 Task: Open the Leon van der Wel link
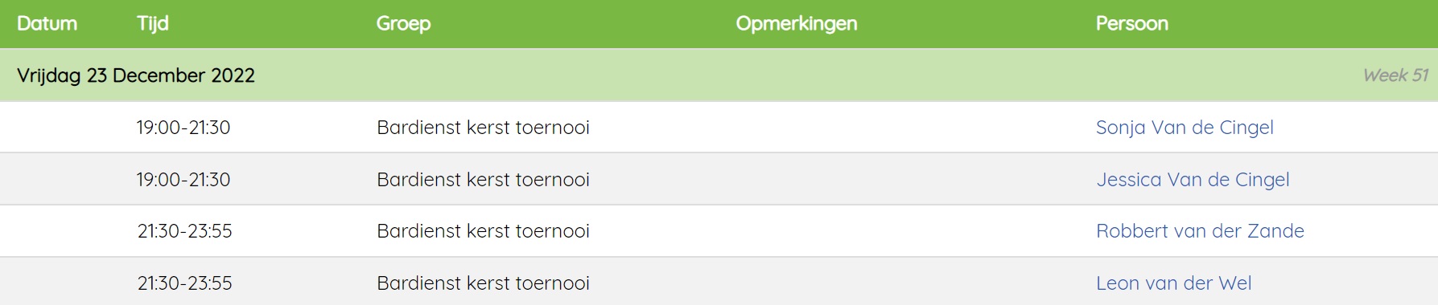tap(1174, 283)
